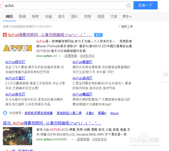The image size is (169, 151).
Task: Open the 进击的巨人第二季 suggestion
Action: pos(69,113)
